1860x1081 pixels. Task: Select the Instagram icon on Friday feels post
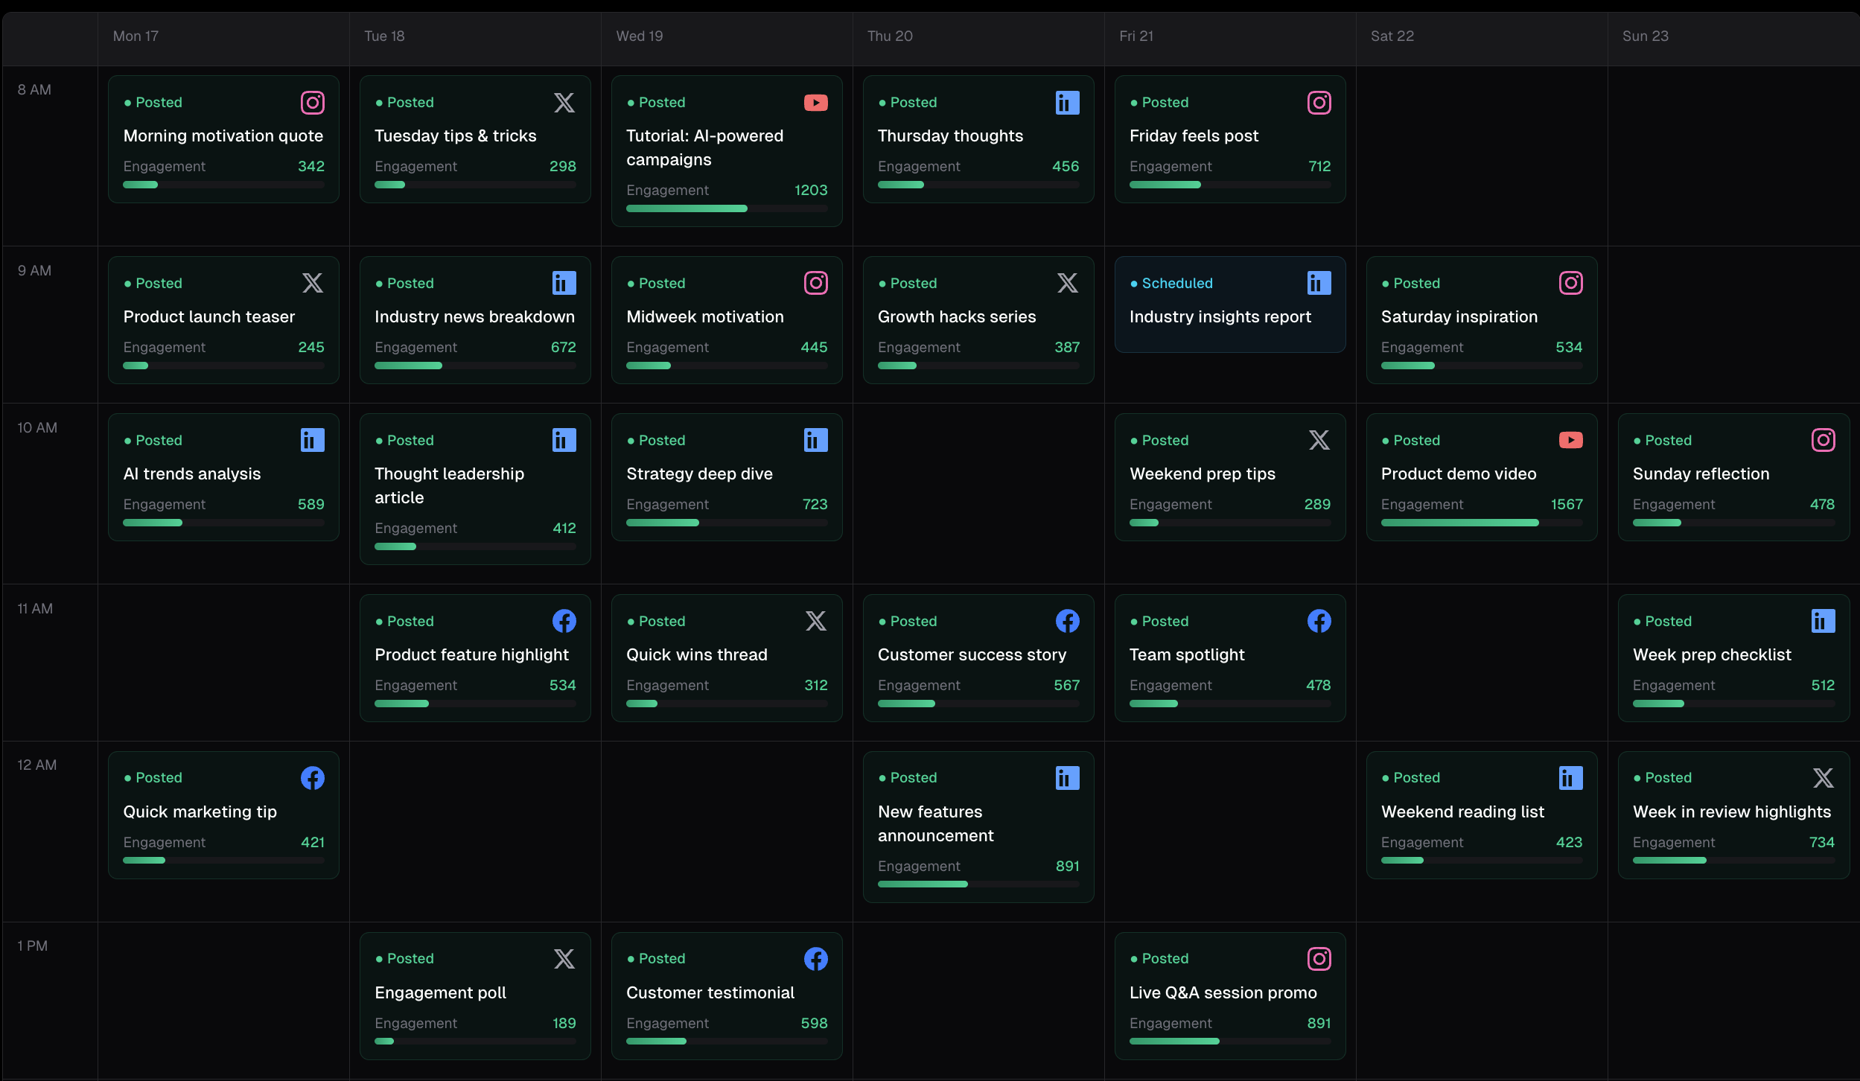tap(1318, 103)
